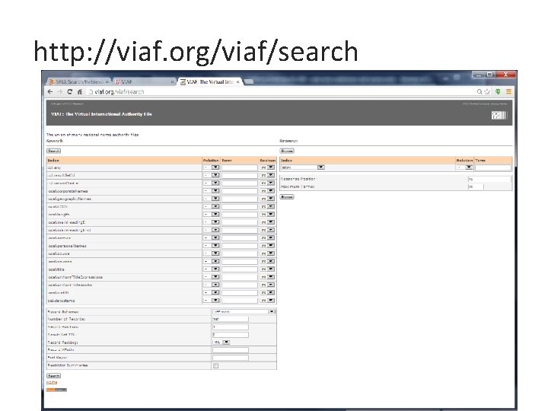Open the Relation dropdown for oclc.personalNames

point(211,245)
